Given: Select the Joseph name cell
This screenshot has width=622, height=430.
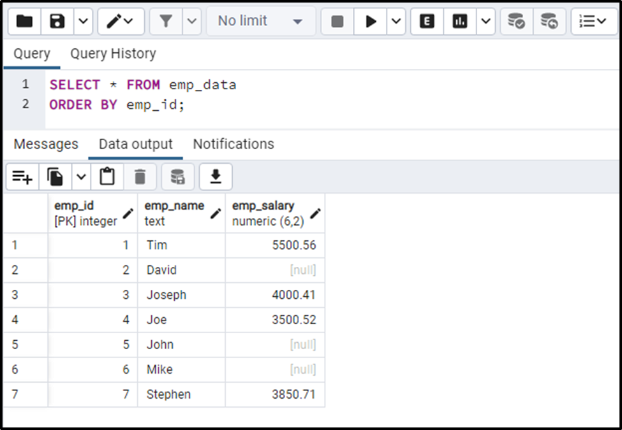Looking at the screenshot, I should [181, 295].
